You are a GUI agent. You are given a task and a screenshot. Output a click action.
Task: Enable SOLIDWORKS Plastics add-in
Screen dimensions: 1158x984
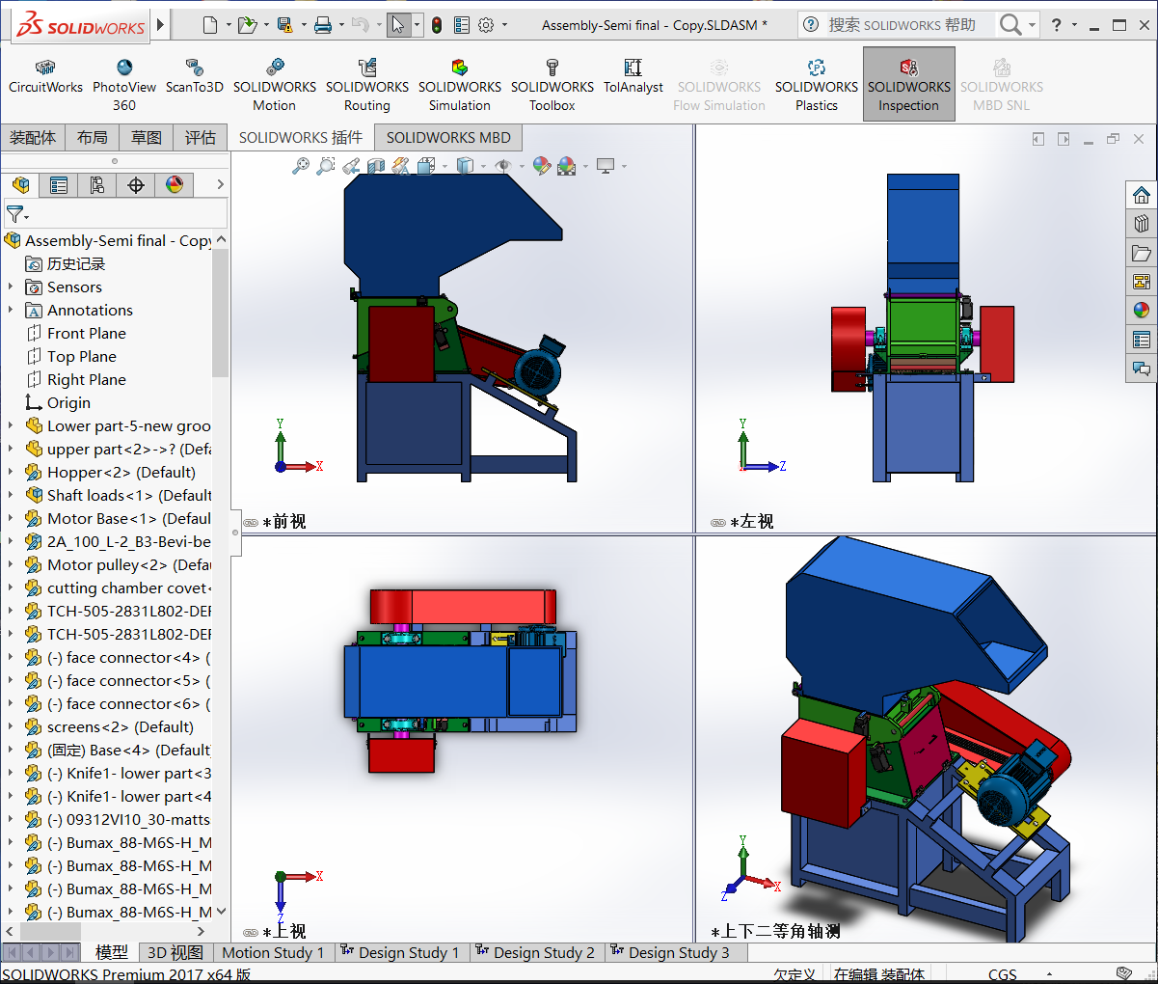817,86
